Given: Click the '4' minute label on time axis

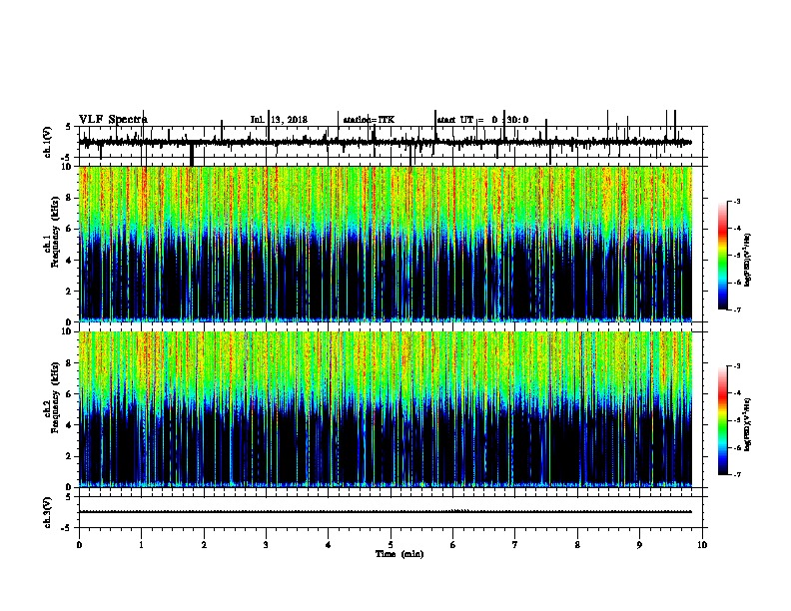Looking at the screenshot, I should coord(329,545).
